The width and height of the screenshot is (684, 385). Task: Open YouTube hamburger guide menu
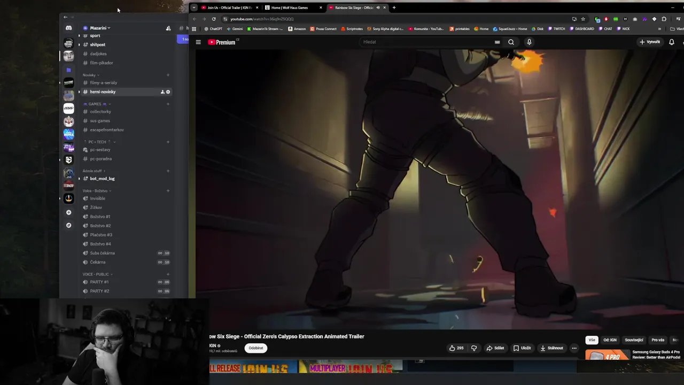pyautogui.click(x=198, y=42)
